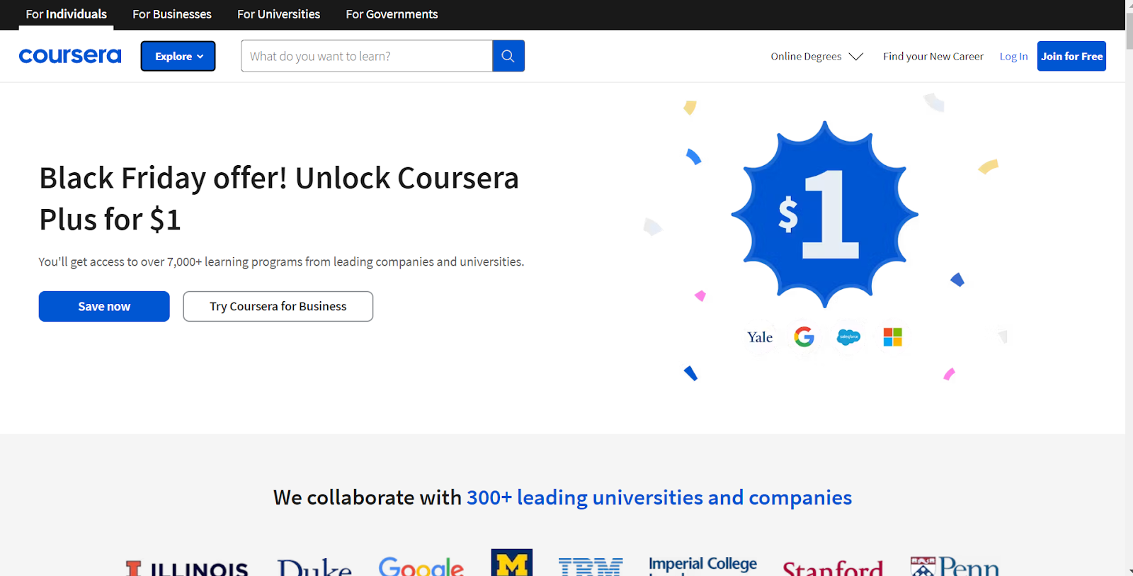The height and width of the screenshot is (576, 1133).
Task: Open the Google partner logo in collaborators row
Action: tap(421, 566)
